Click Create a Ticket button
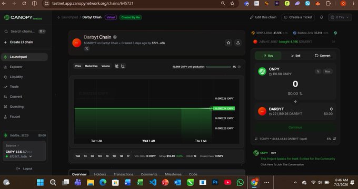 [298, 17]
